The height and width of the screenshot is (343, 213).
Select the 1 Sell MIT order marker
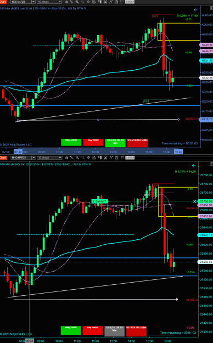point(99,201)
